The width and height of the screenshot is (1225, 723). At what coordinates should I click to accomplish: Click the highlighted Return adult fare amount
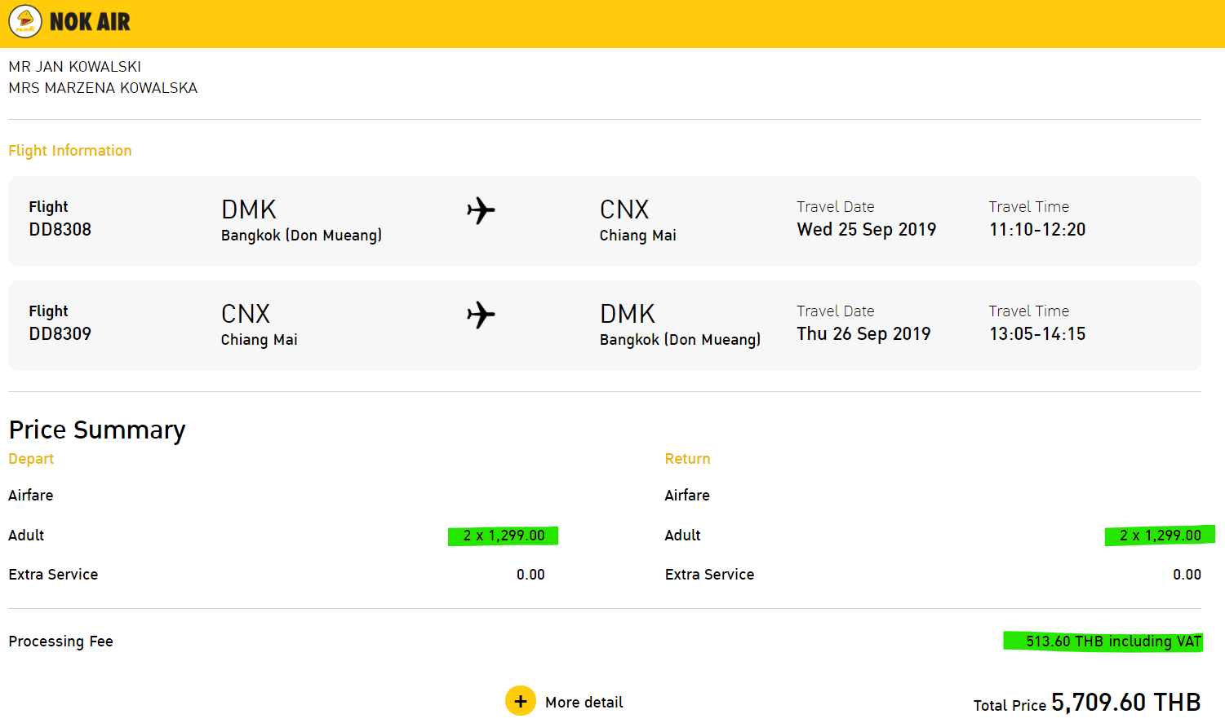click(1160, 536)
